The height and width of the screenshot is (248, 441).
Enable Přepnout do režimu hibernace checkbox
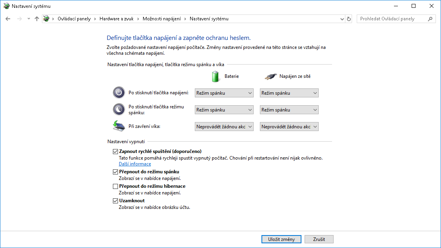115,186
